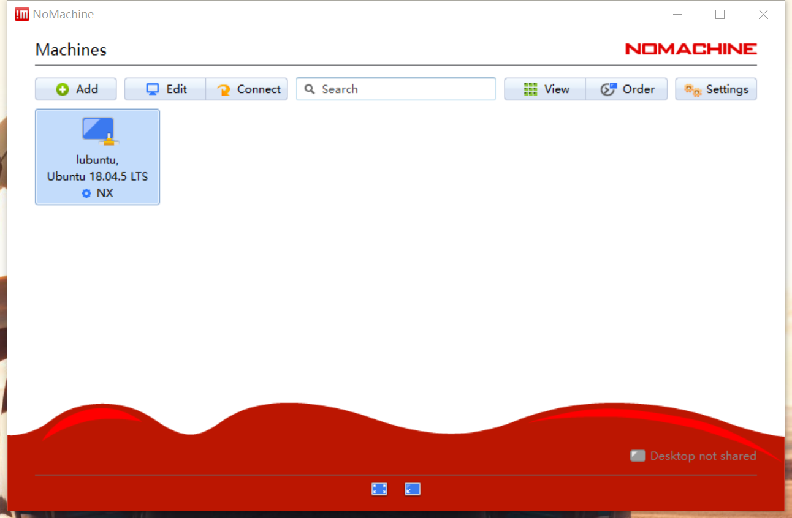Click the gears icon on Settings
The height and width of the screenshot is (518, 792).
693,90
